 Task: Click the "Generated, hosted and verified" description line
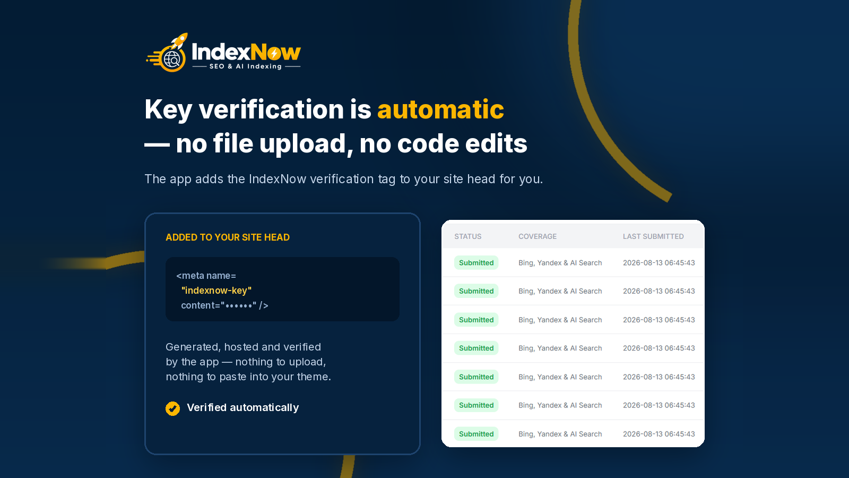click(244, 347)
